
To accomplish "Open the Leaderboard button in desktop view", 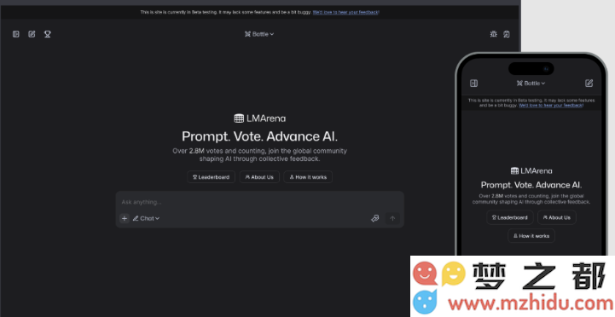I will [x=211, y=177].
